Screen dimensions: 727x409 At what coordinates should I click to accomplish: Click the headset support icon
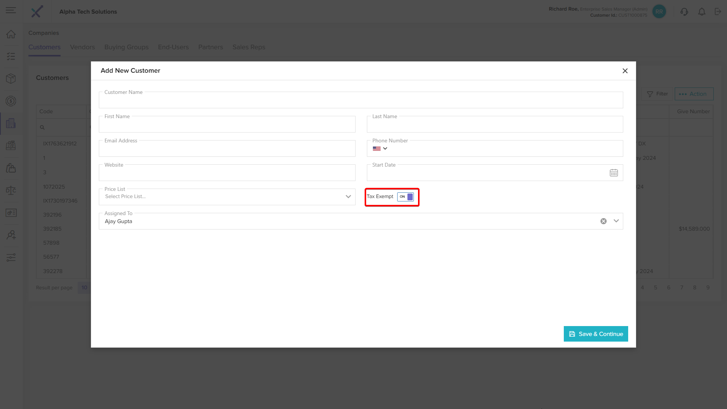(x=684, y=12)
